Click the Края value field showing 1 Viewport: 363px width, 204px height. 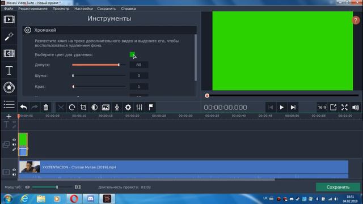pyautogui.click(x=138, y=87)
